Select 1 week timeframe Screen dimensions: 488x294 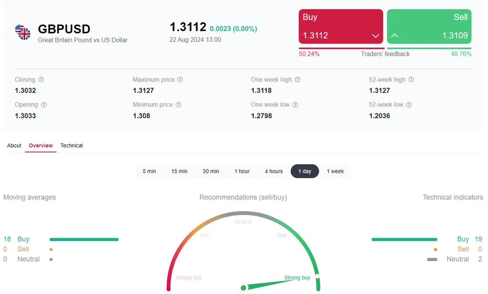[335, 172]
